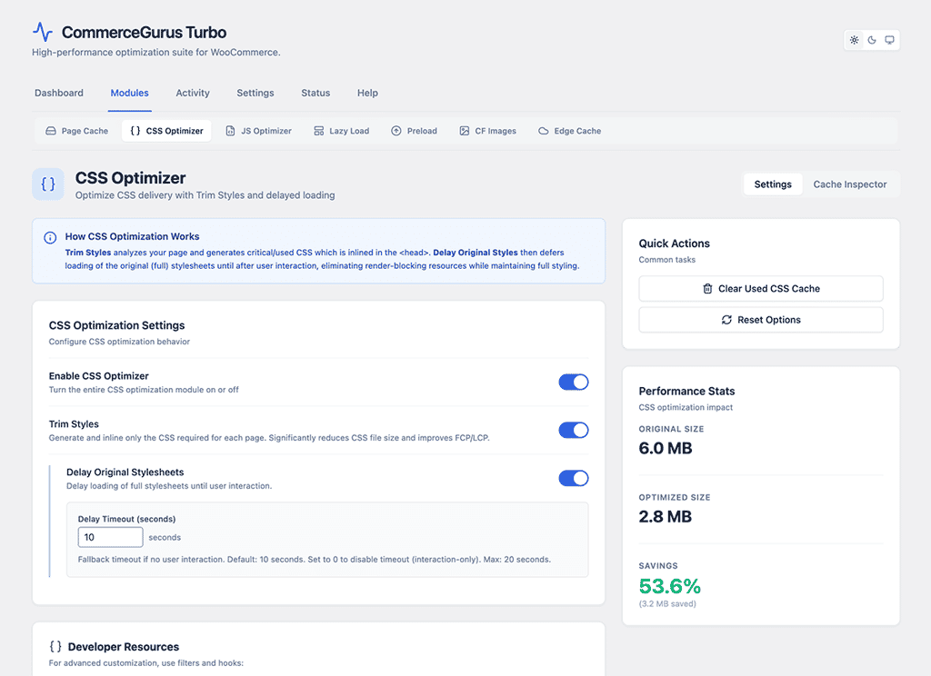931x676 pixels.
Task: Click the 53.6% savings value
Action: pyautogui.click(x=670, y=586)
